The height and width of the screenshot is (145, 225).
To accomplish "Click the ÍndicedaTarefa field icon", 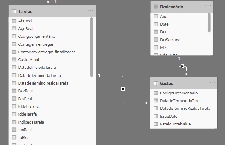I will [x=14, y=122].
